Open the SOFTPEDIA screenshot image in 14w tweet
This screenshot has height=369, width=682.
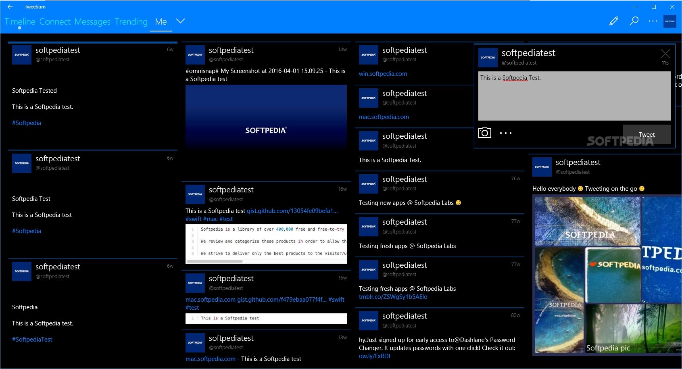pyautogui.click(x=266, y=117)
